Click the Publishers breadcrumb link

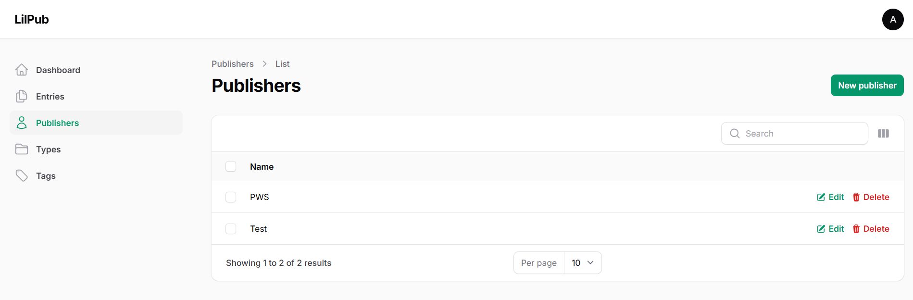[x=232, y=64]
